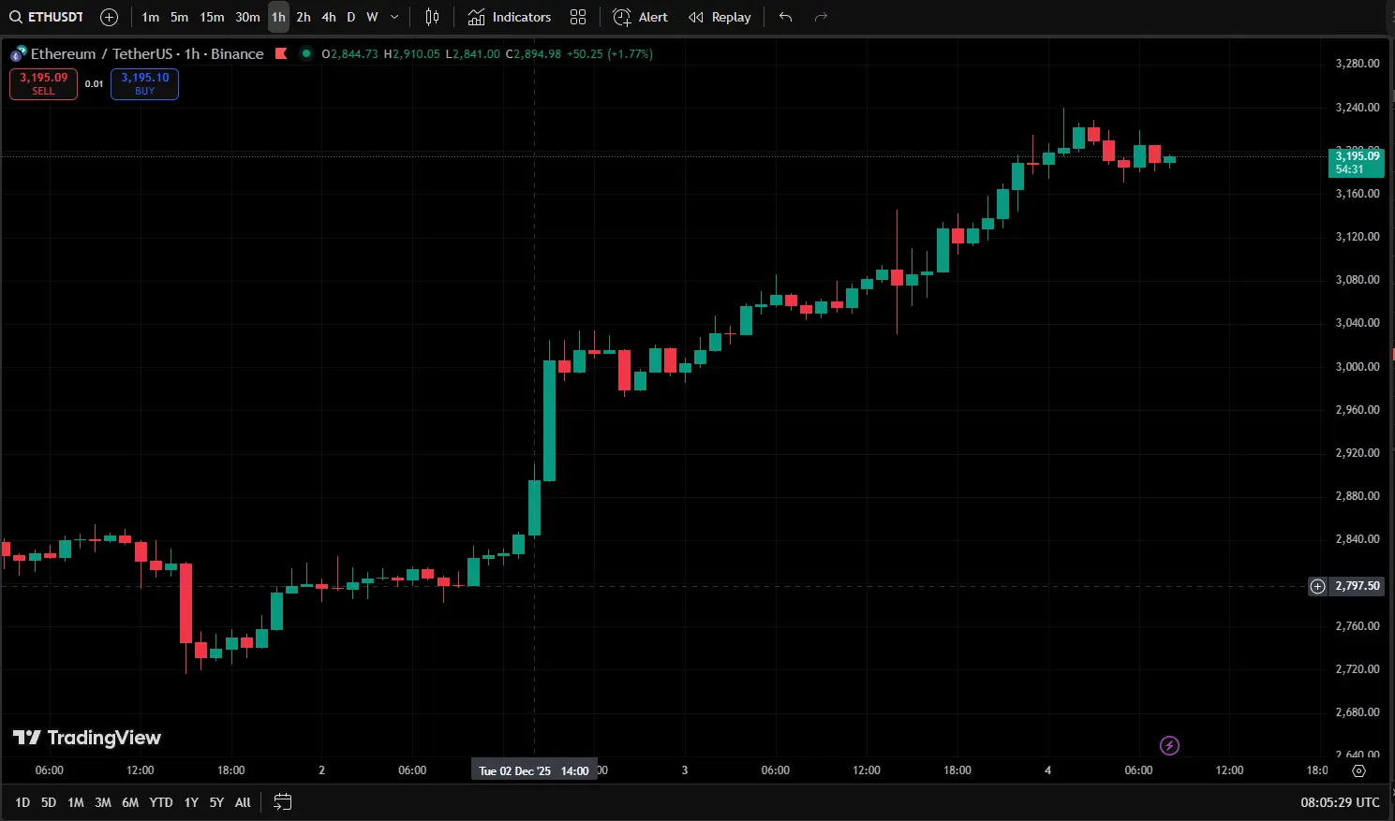Open chart scale settings gear icon
This screenshot has height=821, width=1395.
[1358, 770]
